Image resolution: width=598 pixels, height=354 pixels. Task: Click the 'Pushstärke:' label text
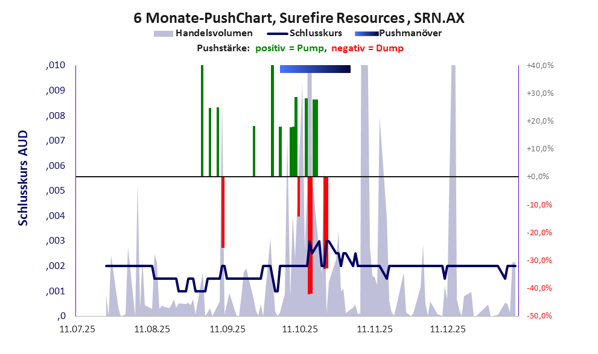click(223, 48)
